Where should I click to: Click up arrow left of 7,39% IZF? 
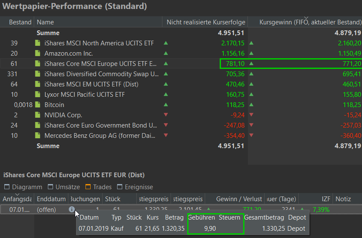pos(302,209)
